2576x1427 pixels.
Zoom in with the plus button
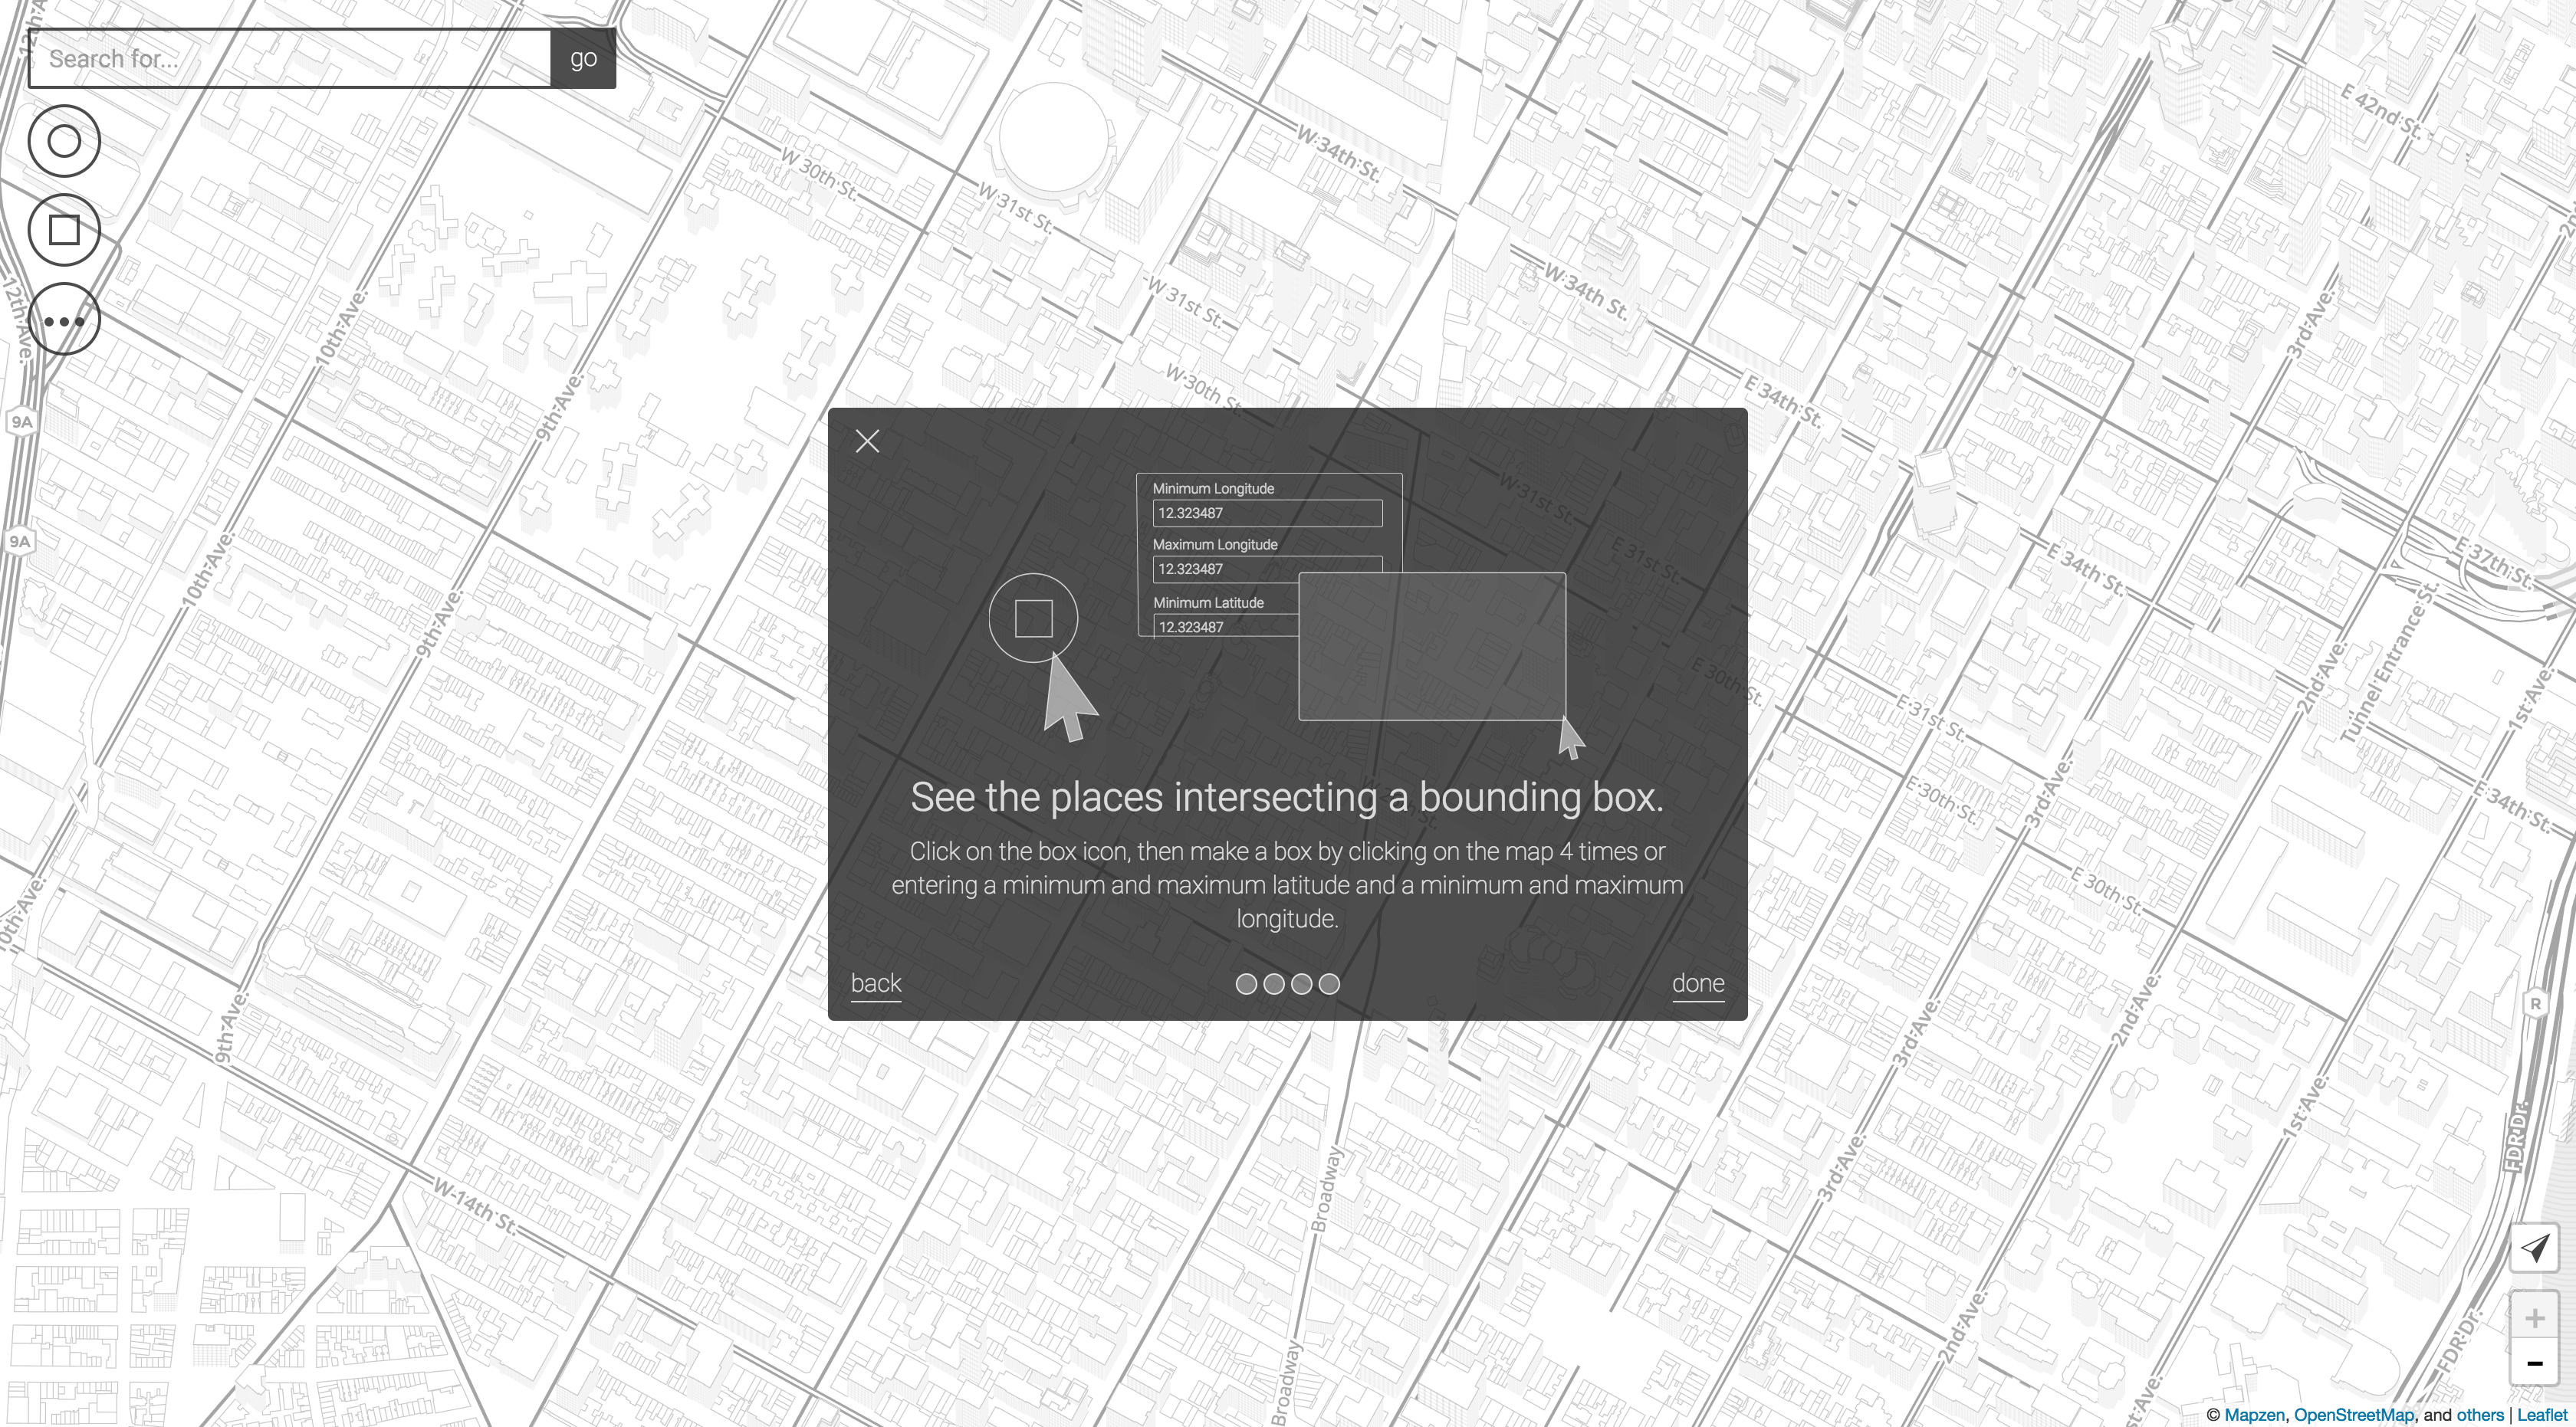pyautogui.click(x=2534, y=1318)
